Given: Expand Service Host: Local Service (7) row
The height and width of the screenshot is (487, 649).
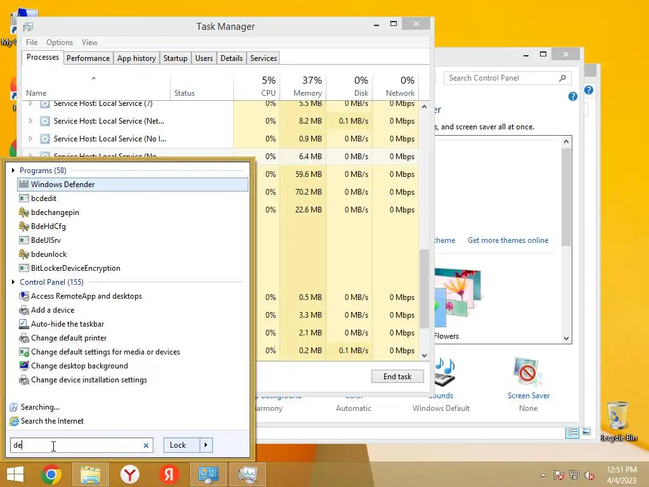Looking at the screenshot, I should [30, 103].
